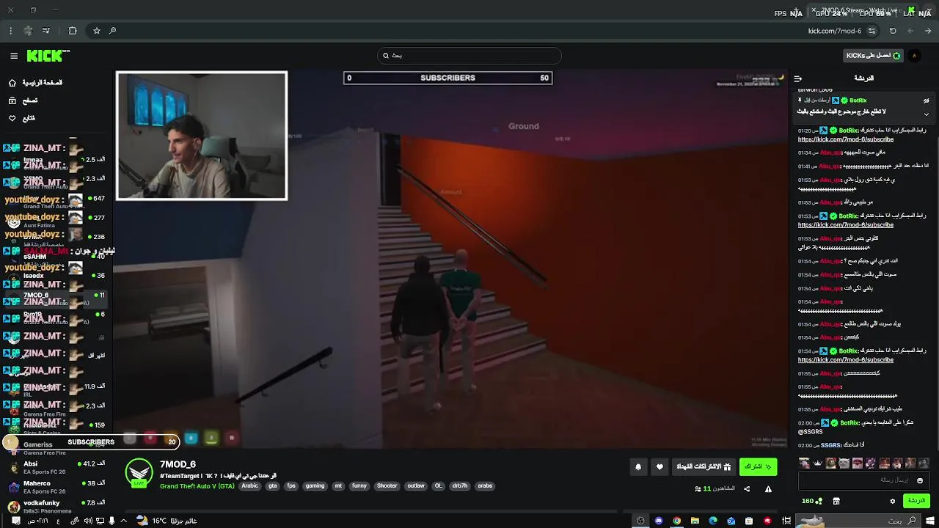Open chat settings gear icon
Image resolution: width=939 pixels, height=528 pixels.
[893, 501]
